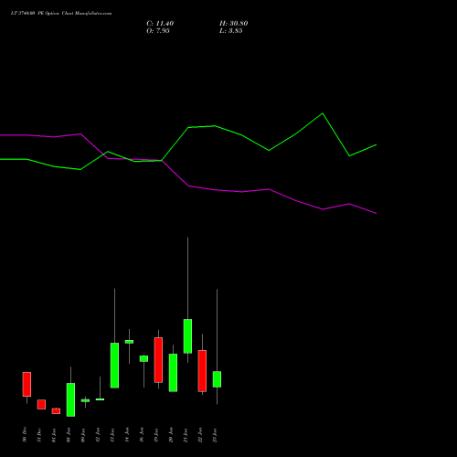Click the PE Option Chart title text
The image size is (457, 457).
pyautogui.click(x=61, y=14)
